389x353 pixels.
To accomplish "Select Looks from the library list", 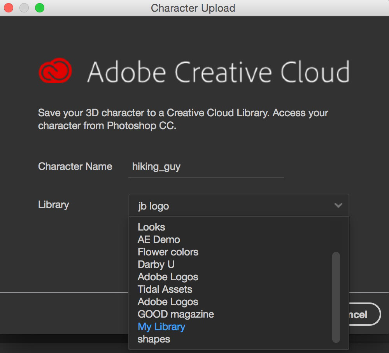I will tap(151, 227).
